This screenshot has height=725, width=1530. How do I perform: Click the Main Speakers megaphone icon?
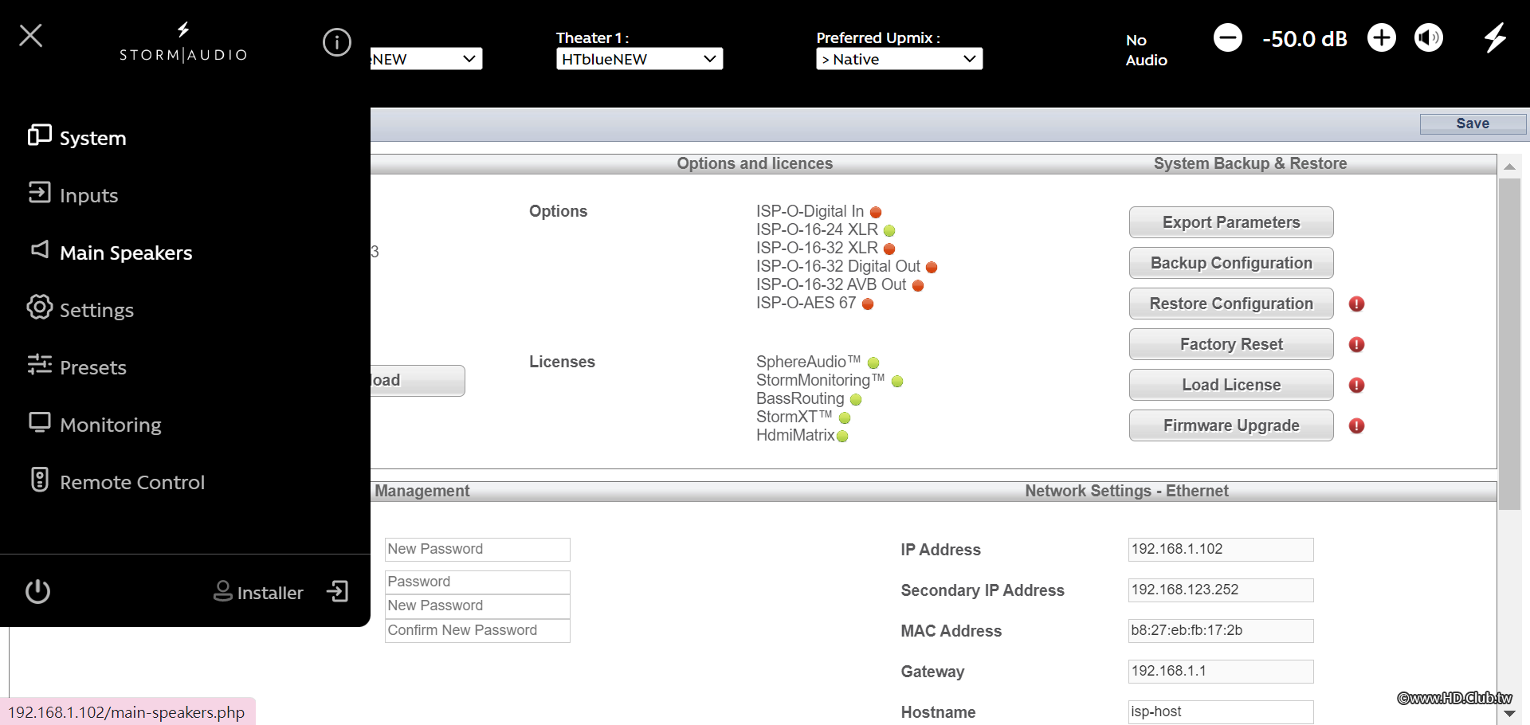click(40, 249)
